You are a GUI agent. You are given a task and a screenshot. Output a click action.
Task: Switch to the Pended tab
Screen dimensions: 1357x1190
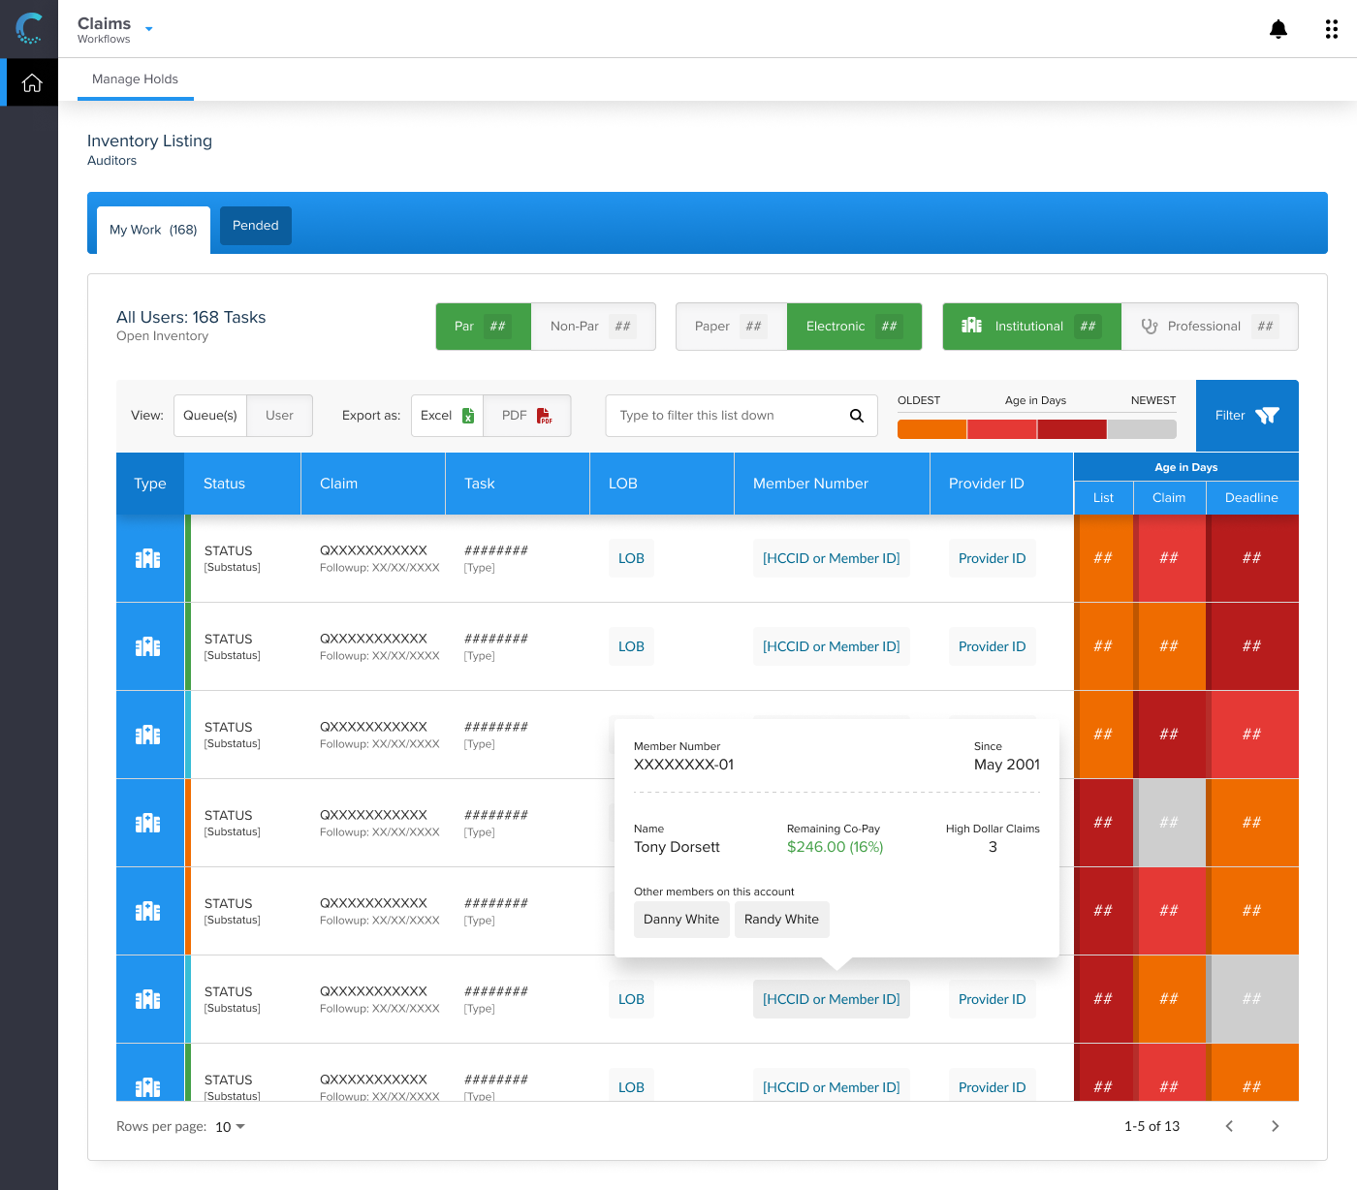[255, 226]
